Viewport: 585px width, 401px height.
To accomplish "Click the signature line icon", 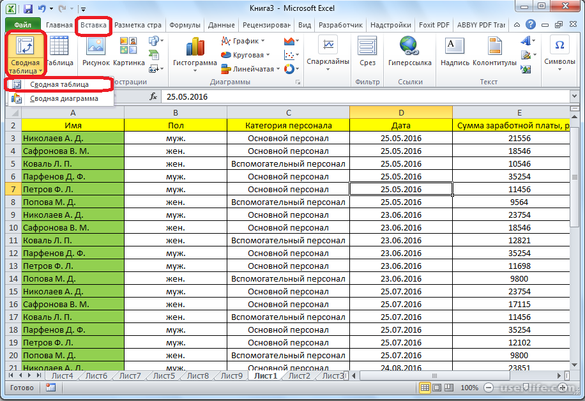I will pos(526,55).
